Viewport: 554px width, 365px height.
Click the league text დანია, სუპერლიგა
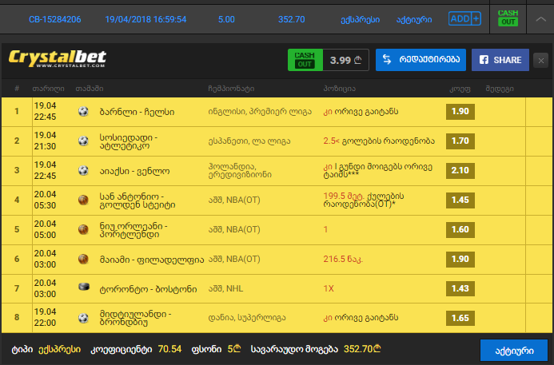pos(246,318)
